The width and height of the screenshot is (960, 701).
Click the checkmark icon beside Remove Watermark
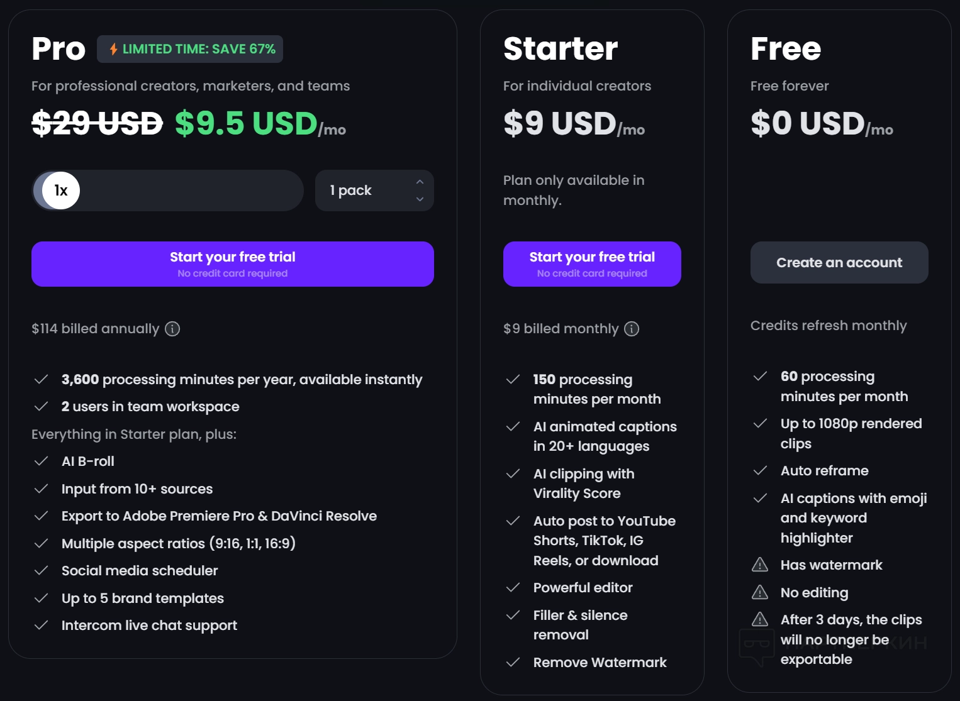pyautogui.click(x=513, y=662)
